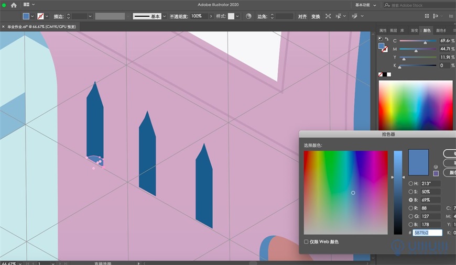Close the 毕业作业.ai document tab
Viewport: 456px width, 265px height.
click(x=3, y=27)
